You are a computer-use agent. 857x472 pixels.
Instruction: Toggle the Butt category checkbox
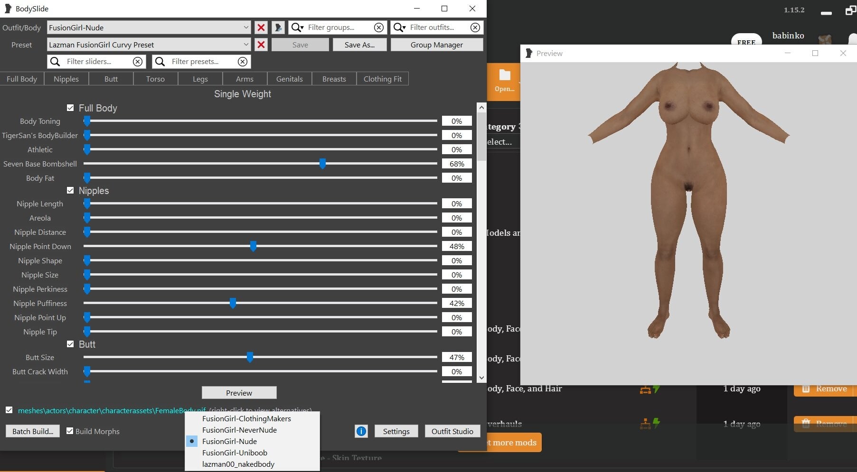(x=70, y=344)
